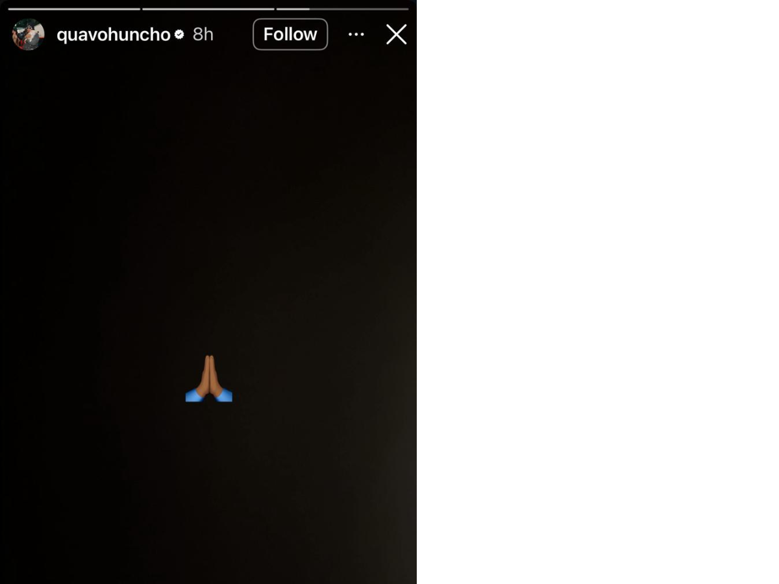The image size is (779, 584).
Task: Tap the praying hands emoji
Action: coord(209,378)
